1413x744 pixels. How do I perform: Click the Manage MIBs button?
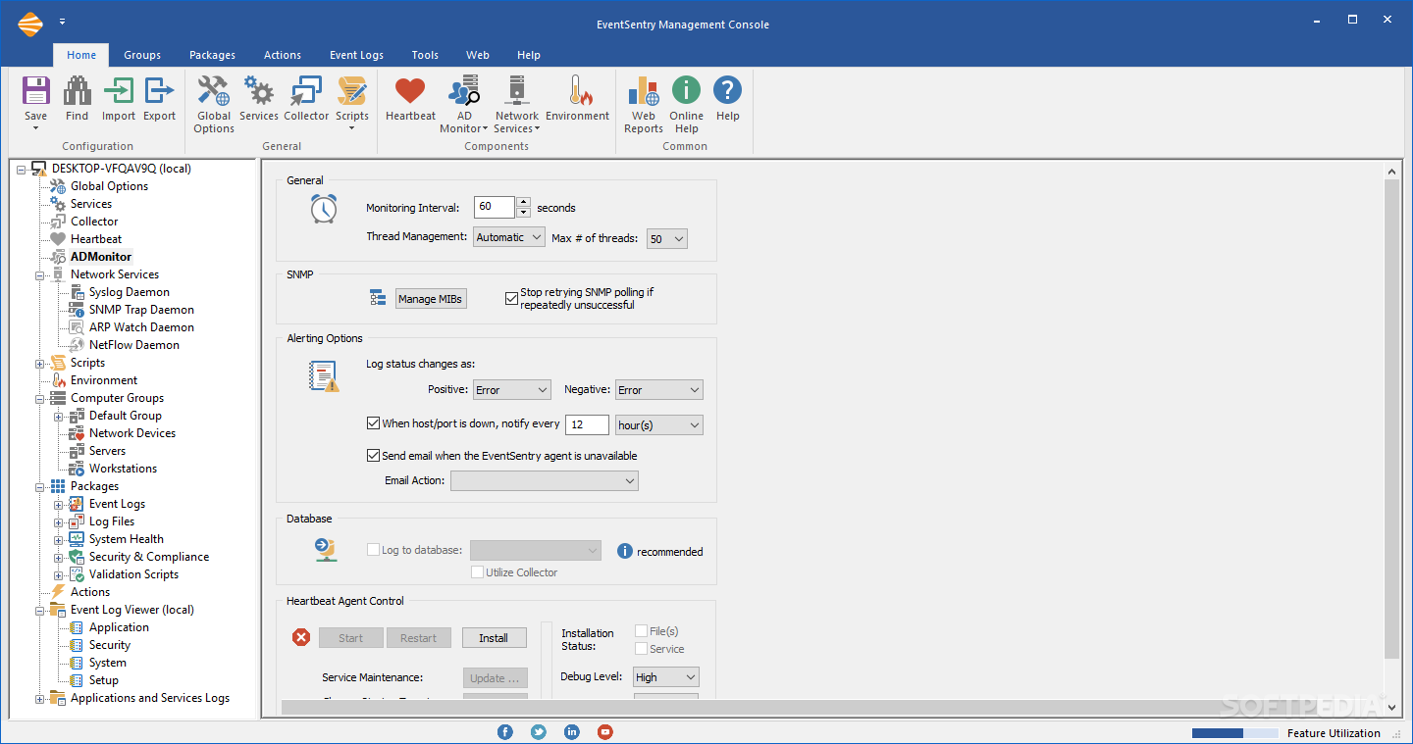point(431,299)
